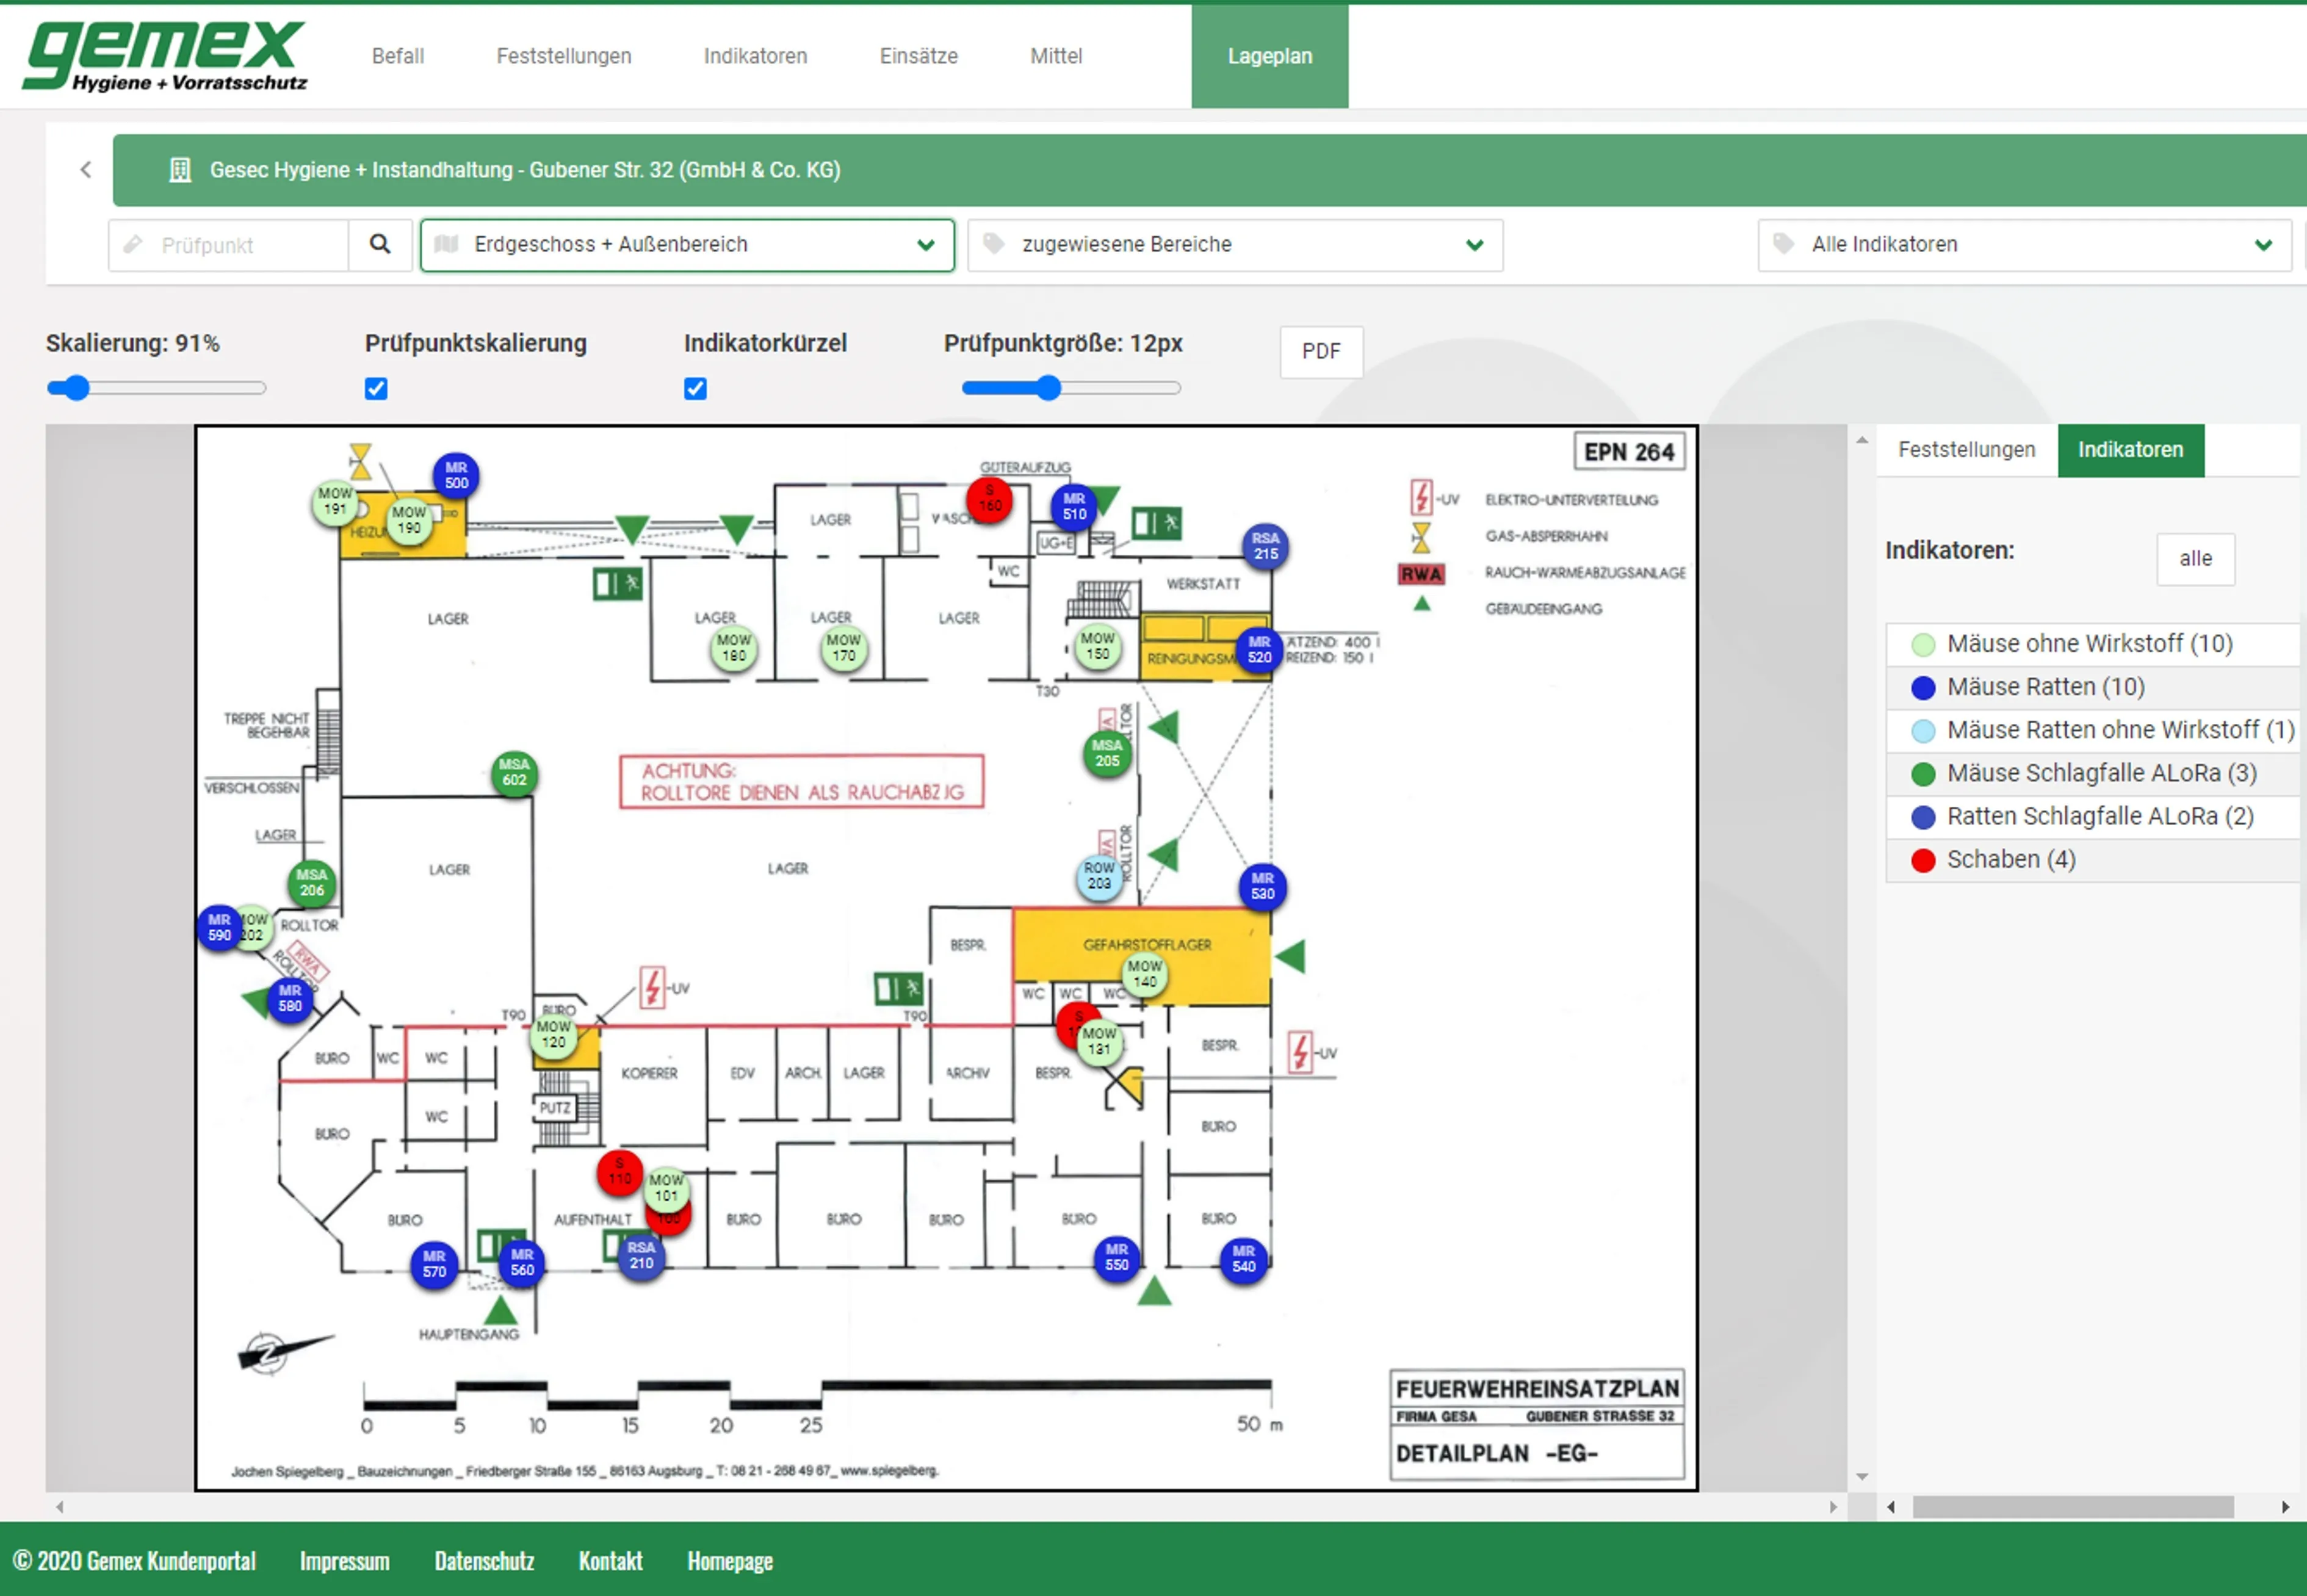Screen dimensions: 2307x1596
Task: Go to Feststellungen in top navigation
Action: point(564,56)
